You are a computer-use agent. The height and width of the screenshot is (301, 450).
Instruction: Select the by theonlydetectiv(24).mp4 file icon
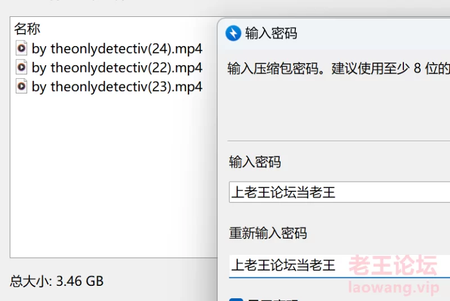(x=21, y=48)
